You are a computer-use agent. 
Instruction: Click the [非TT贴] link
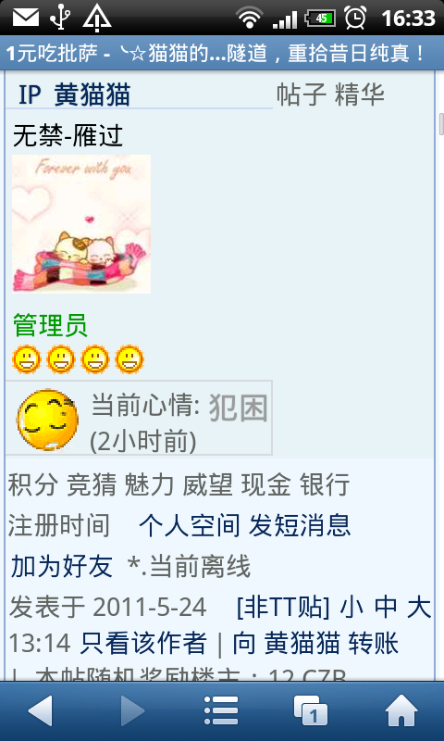(283, 608)
